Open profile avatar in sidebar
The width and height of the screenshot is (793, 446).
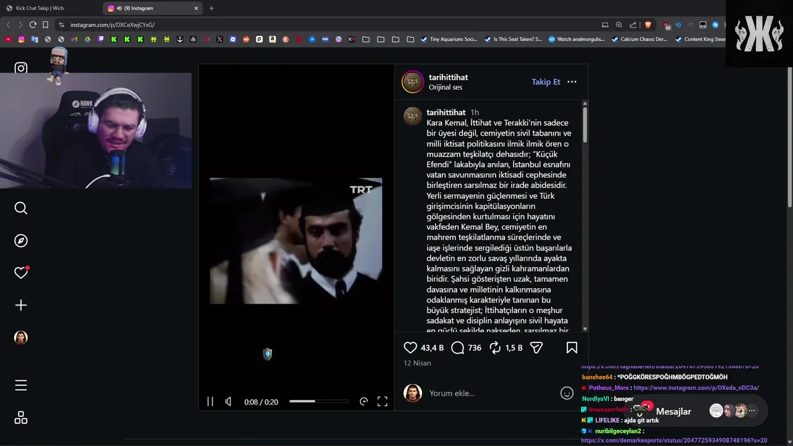[x=21, y=338]
